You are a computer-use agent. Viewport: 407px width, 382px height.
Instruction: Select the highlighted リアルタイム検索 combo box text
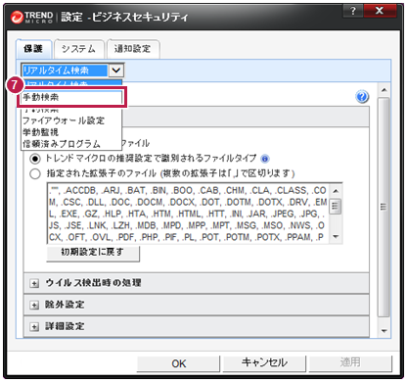pos(65,71)
